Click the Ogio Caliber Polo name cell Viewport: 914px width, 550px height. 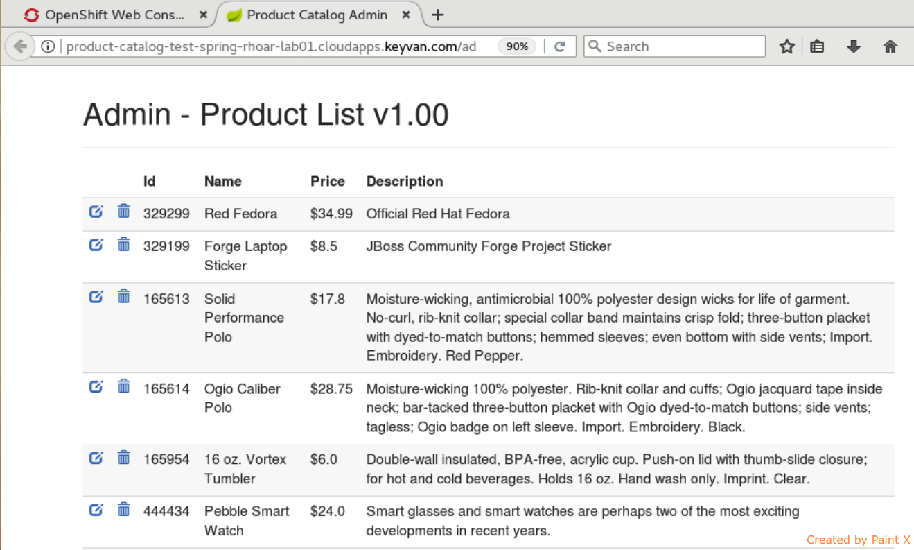243,398
